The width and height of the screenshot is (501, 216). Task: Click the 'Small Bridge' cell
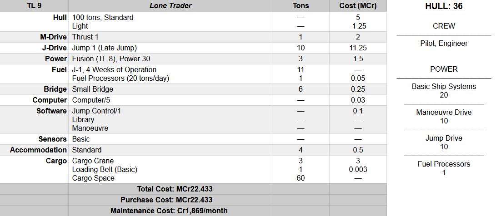tap(93, 89)
